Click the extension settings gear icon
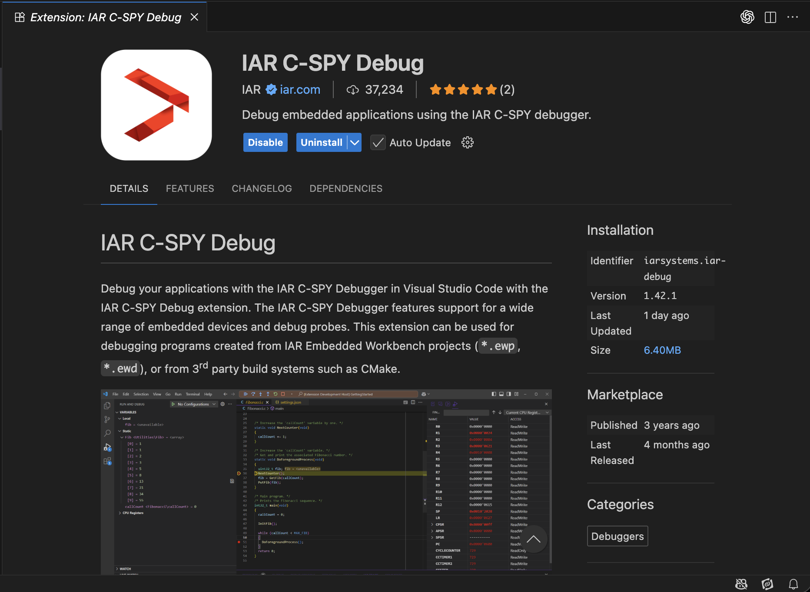This screenshot has width=810, height=592. 467,142
